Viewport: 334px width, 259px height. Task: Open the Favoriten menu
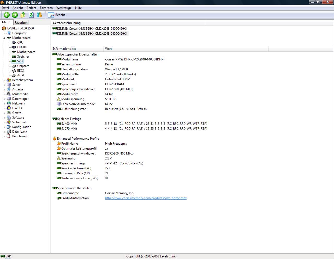(x=46, y=8)
